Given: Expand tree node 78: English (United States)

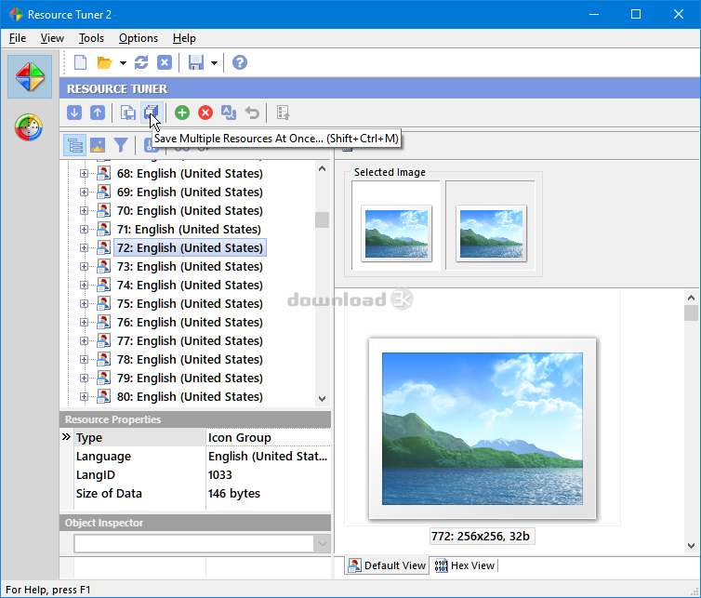Looking at the screenshot, I should (x=84, y=360).
